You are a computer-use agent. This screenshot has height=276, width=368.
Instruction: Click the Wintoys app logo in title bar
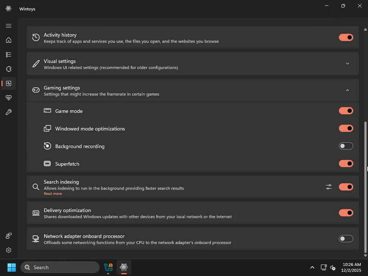tap(9, 9)
